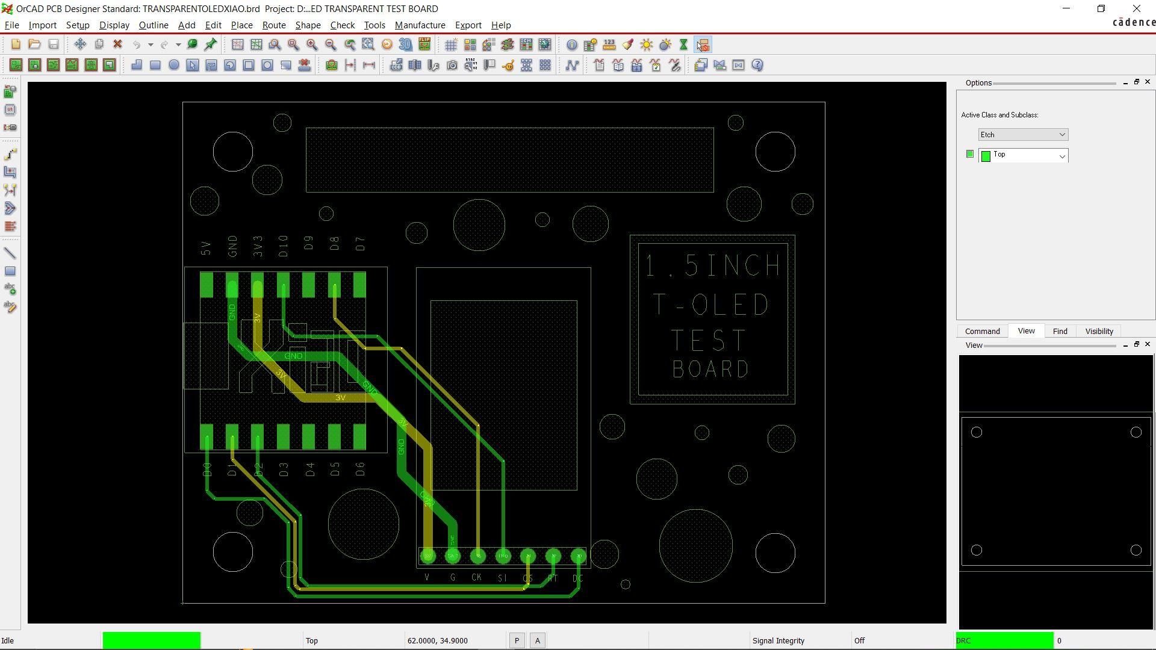1156x650 pixels.
Task: Click the red X Delete tool
Action: click(118, 45)
